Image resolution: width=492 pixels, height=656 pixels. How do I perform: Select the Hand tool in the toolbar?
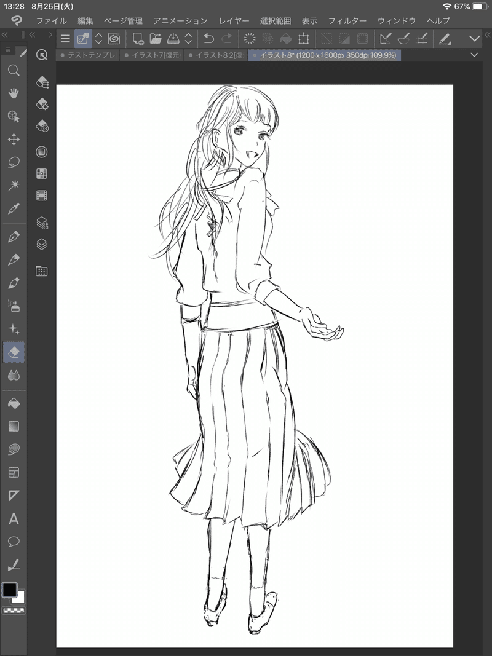(x=13, y=93)
